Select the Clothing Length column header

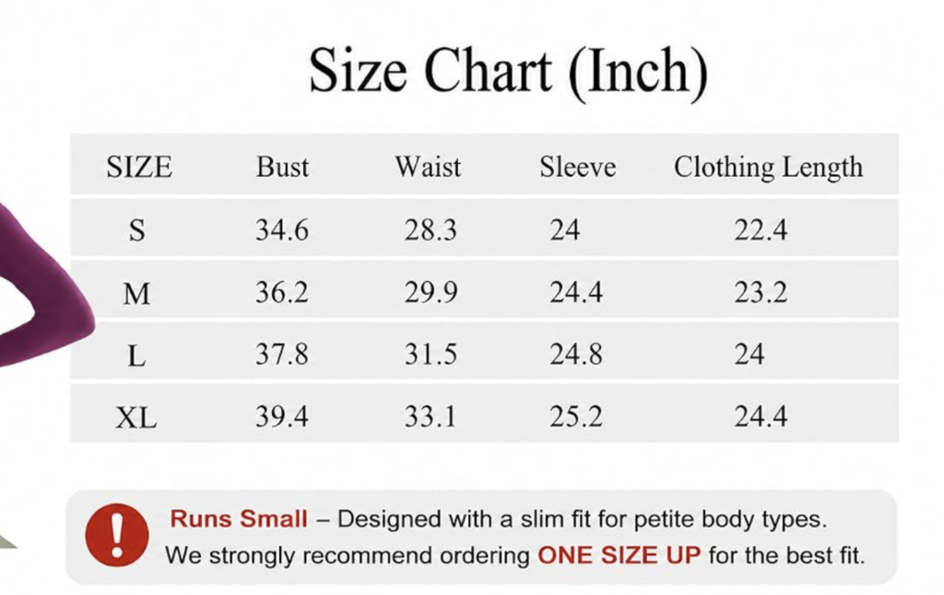coord(768,168)
